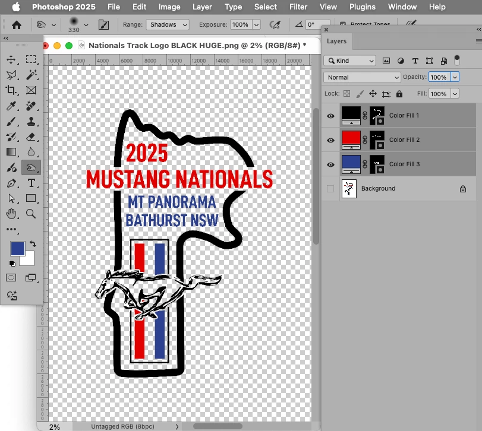Select the Burn tool in toolbox
This screenshot has width=482, height=431.
(x=31, y=167)
